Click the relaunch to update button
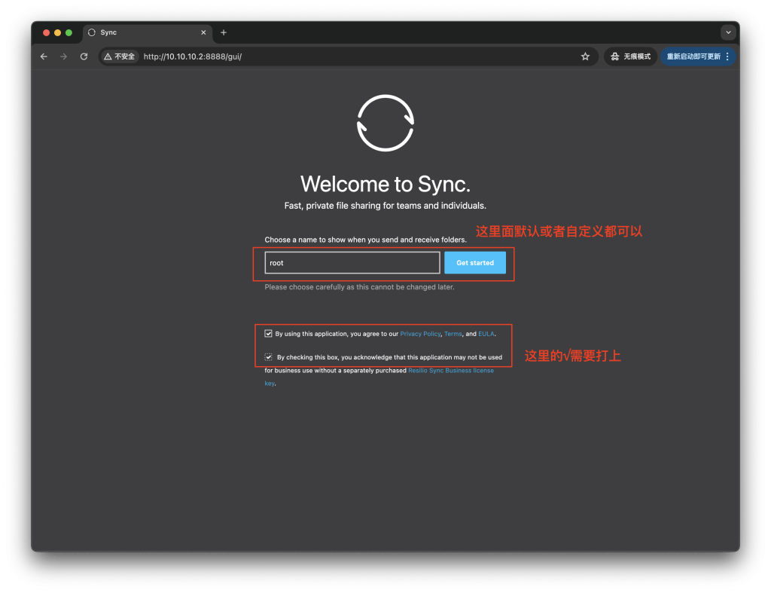Viewport: 771px width, 593px height. pyautogui.click(x=693, y=57)
